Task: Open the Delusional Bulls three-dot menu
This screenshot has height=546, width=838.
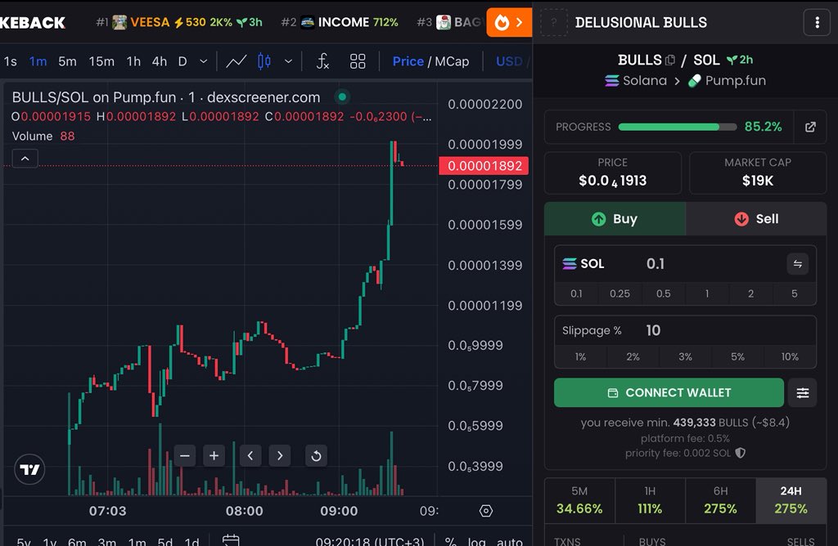Action: [x=817, y=22]
